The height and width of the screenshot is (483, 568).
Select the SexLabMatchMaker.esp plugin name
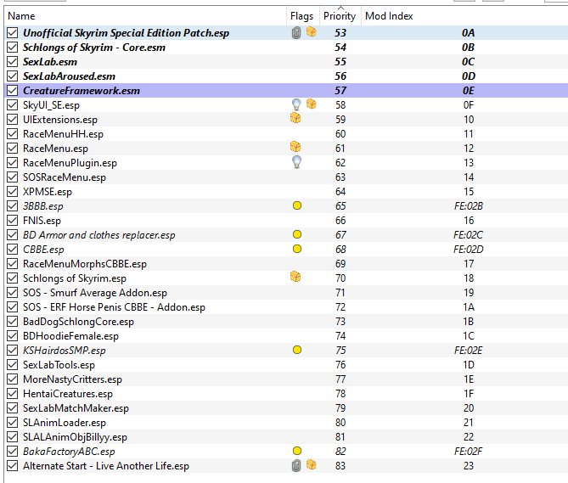coord(76,408)
